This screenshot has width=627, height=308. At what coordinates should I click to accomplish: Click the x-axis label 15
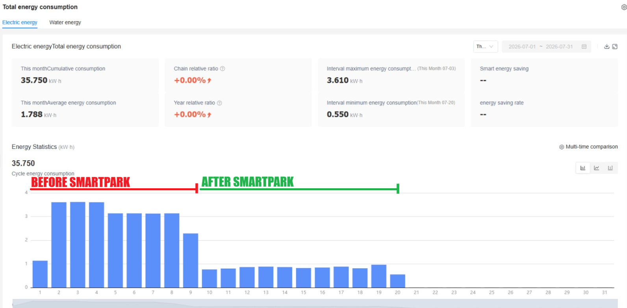(304, 293)
